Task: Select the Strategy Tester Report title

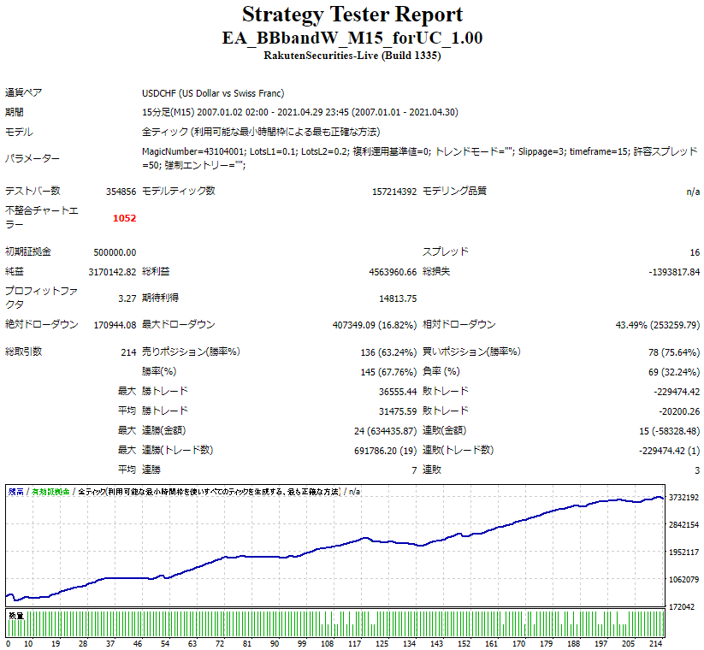Action: [352, 15]
